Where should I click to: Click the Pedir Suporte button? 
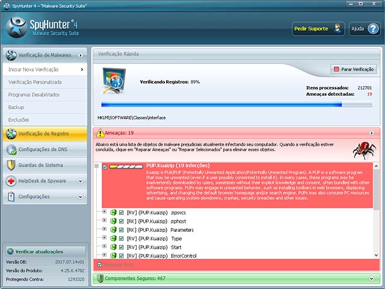(318, 29)
